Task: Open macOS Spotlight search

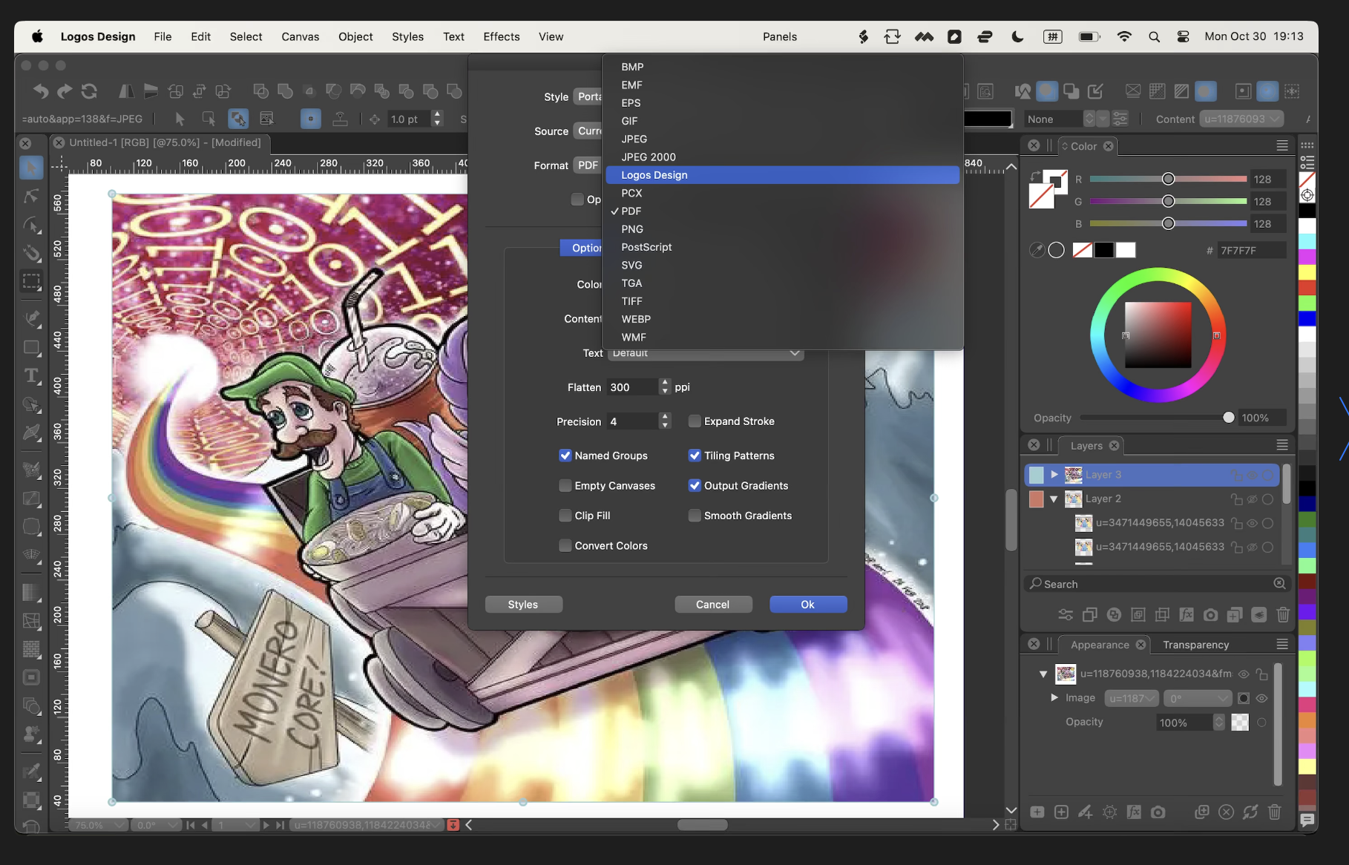Action: pos(1154,36)
